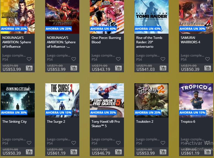Image resolution: width=214 pixels, height=158 pixels.
Task: Select the Toukiden 2 cover artwork
Action: point(151,100)
